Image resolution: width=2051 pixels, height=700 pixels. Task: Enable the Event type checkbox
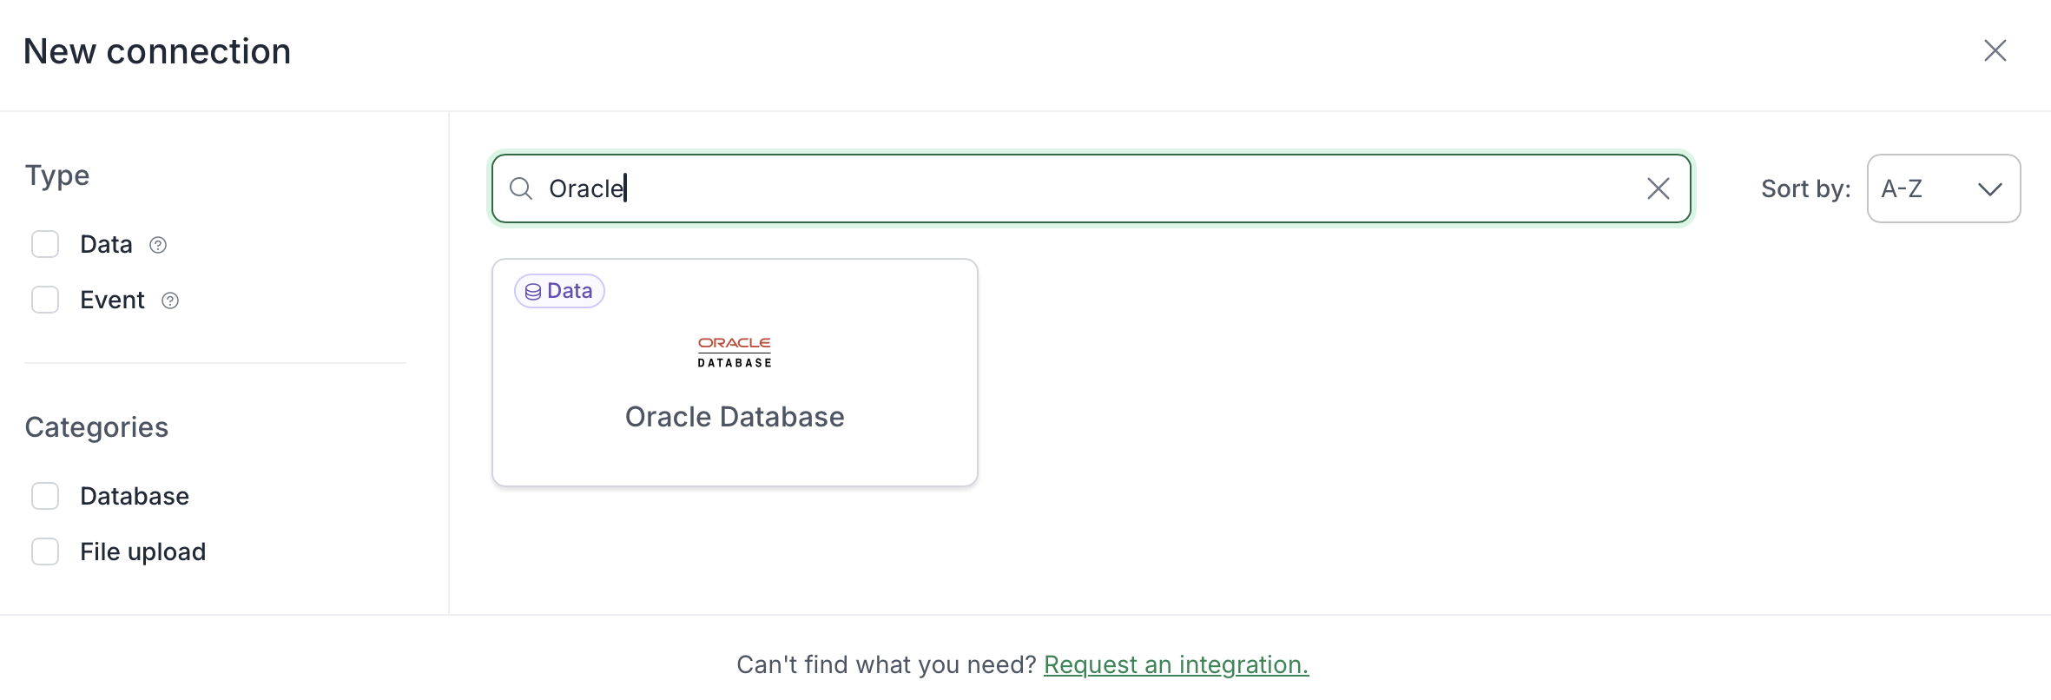(45, 300)
